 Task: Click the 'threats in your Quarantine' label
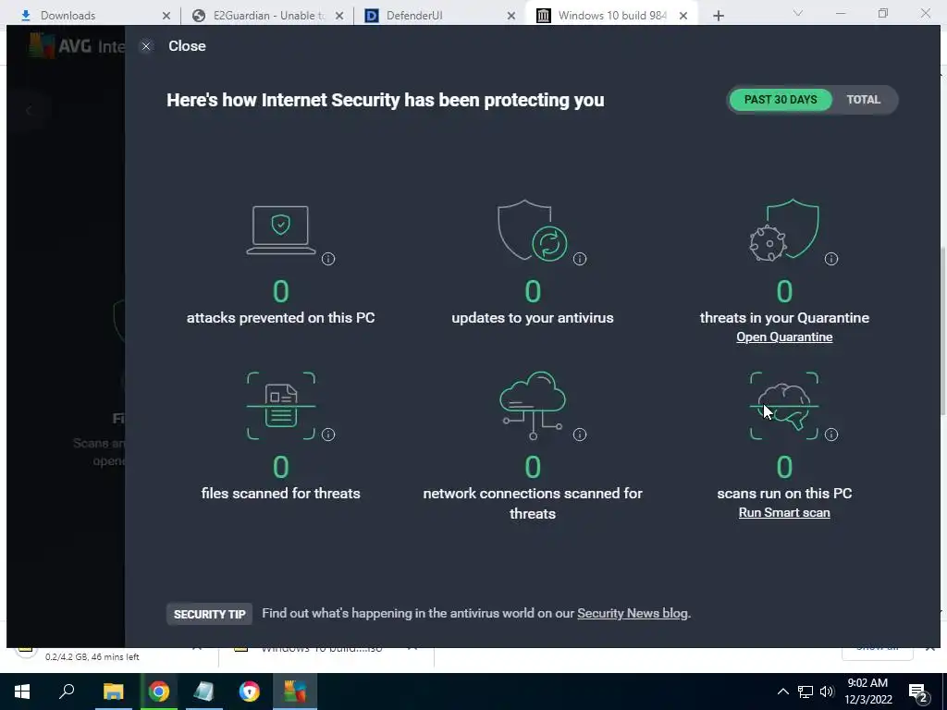click(784, 318)
